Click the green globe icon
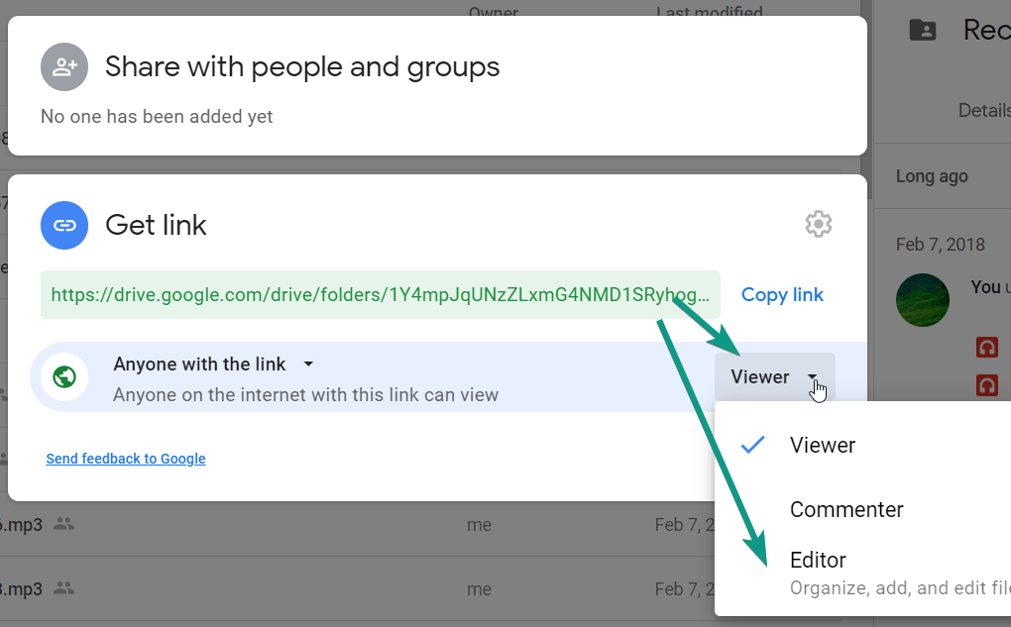 point(65,377)
